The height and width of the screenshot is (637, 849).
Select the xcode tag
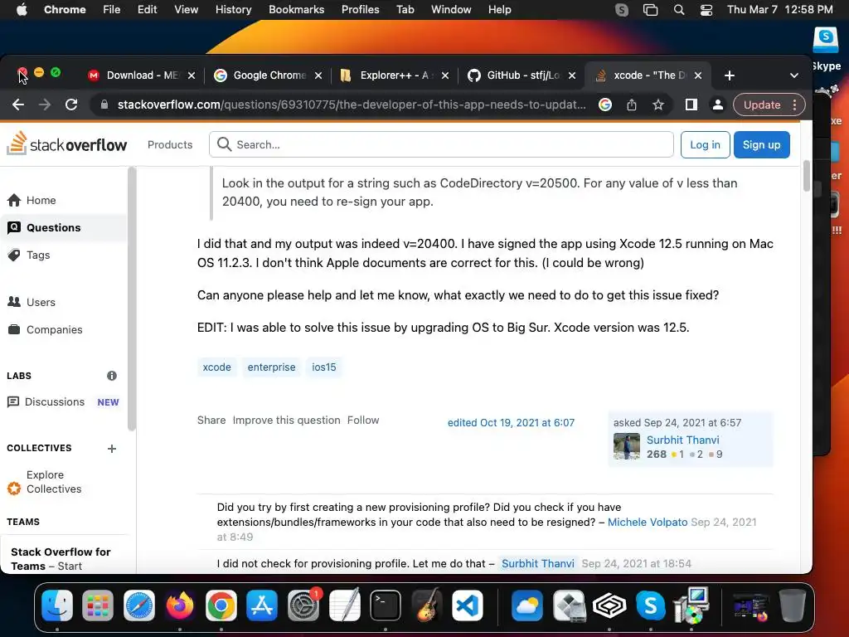[x=216, y=367]
